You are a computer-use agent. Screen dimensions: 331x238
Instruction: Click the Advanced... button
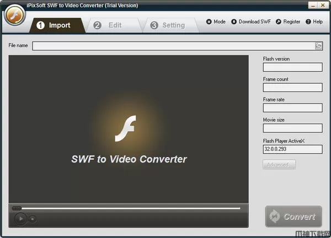(279, 165)
